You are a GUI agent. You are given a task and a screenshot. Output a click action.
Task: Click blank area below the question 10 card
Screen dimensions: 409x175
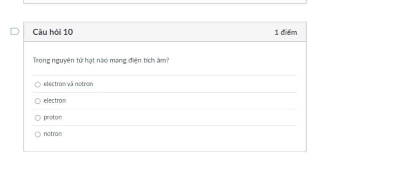click(165, 164)
